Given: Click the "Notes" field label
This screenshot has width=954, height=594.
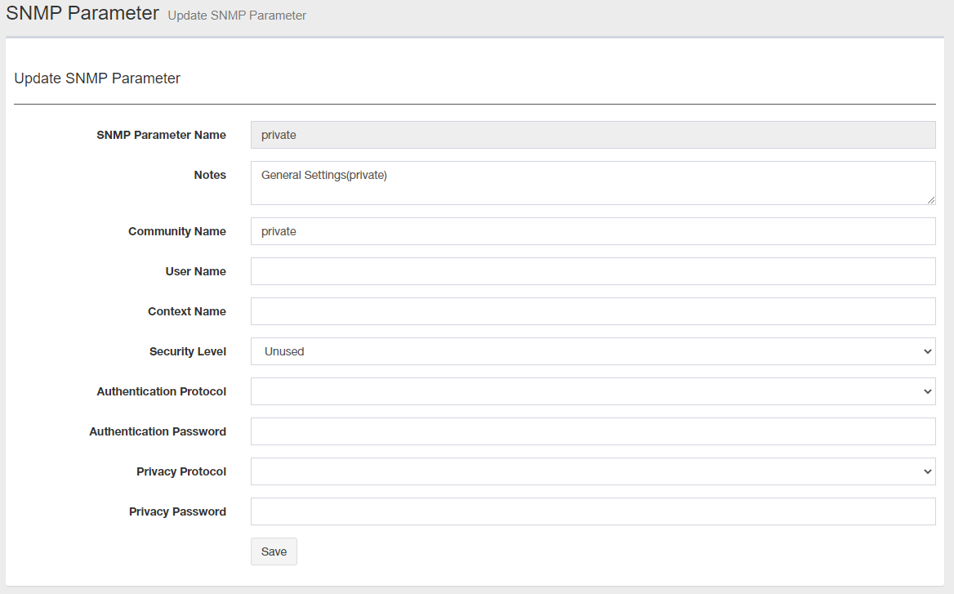Looking at the screenshot, I should [210, 175].
